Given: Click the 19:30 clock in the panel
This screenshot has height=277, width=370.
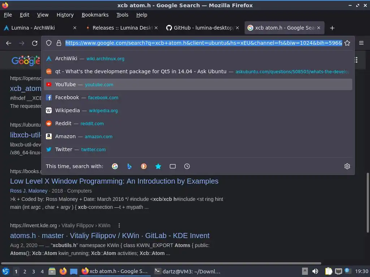Looking at the screenshot, I should tap(361, 271).
